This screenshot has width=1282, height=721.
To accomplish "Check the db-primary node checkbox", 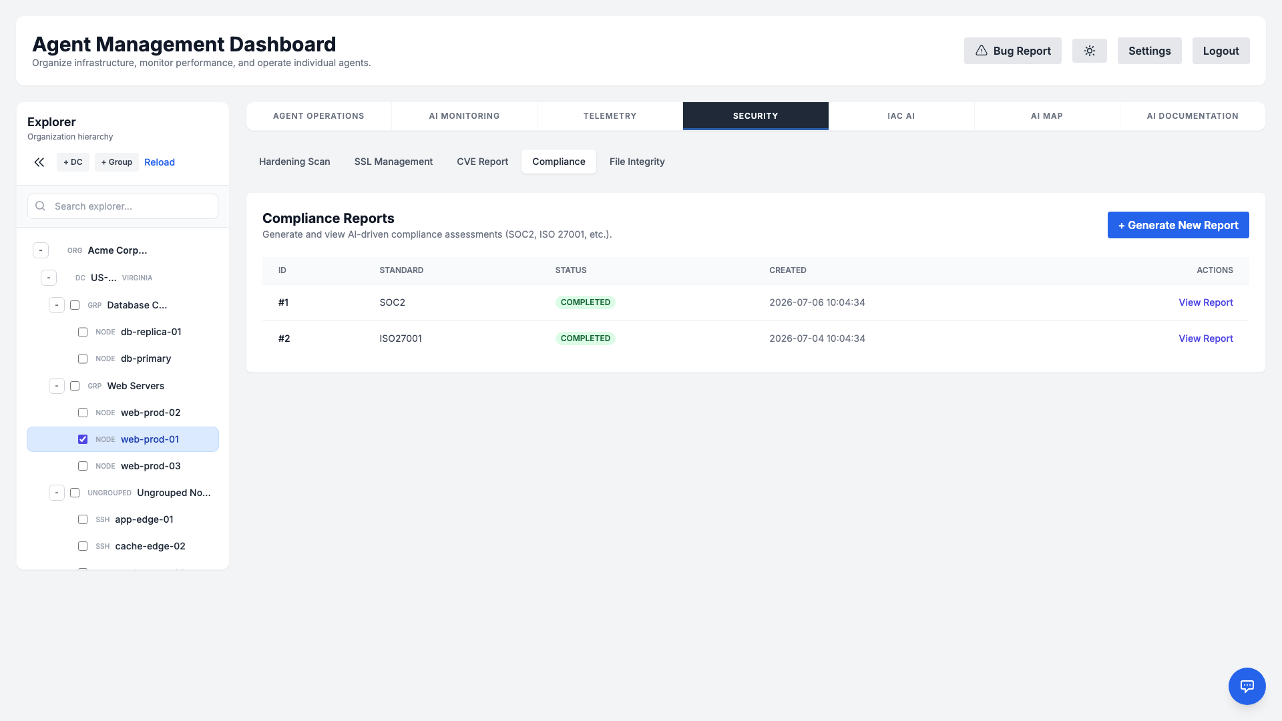I will click(x=83, y=358).
